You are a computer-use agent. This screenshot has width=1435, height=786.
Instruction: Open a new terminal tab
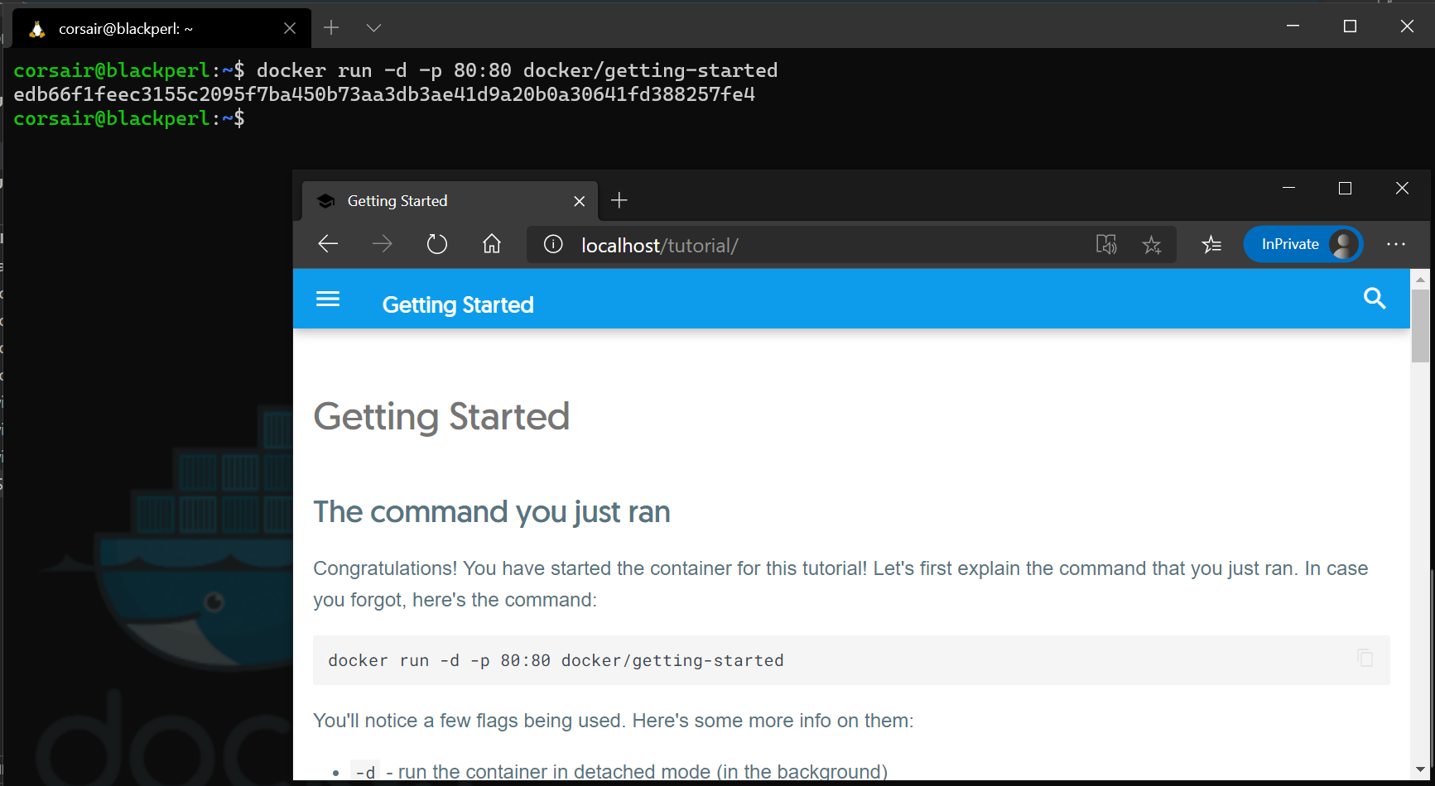[x=331, y=28]
